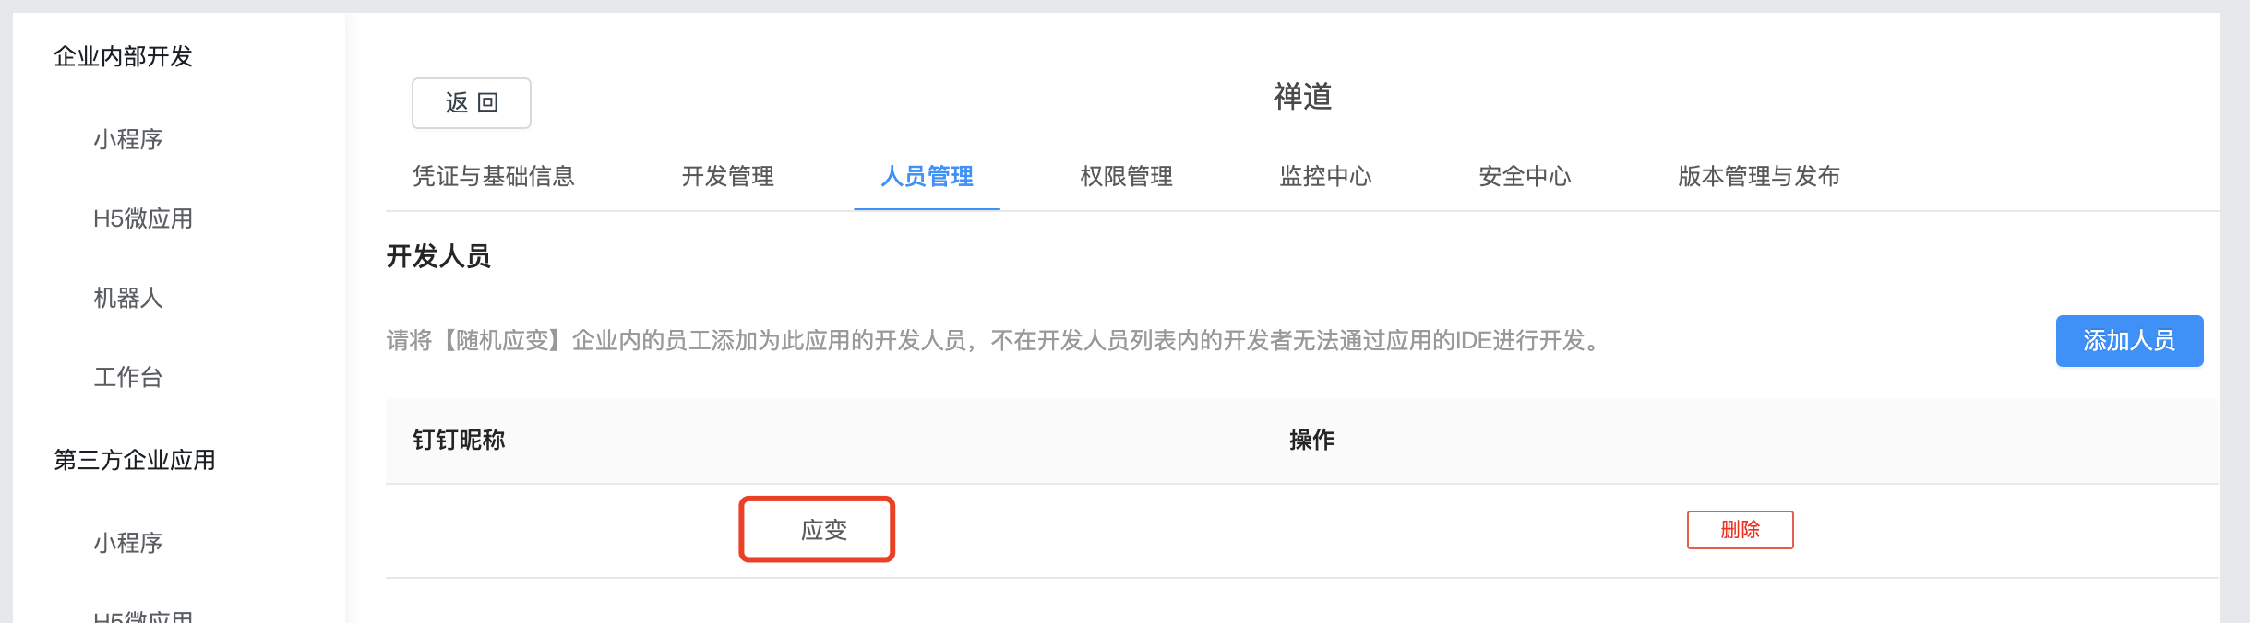Click the 第三方企业应用 section heading

(135, 460)
